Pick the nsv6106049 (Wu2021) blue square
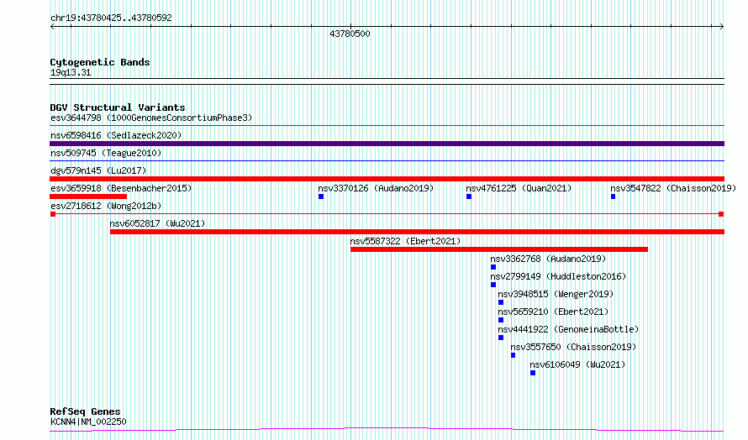 (533, 373)
